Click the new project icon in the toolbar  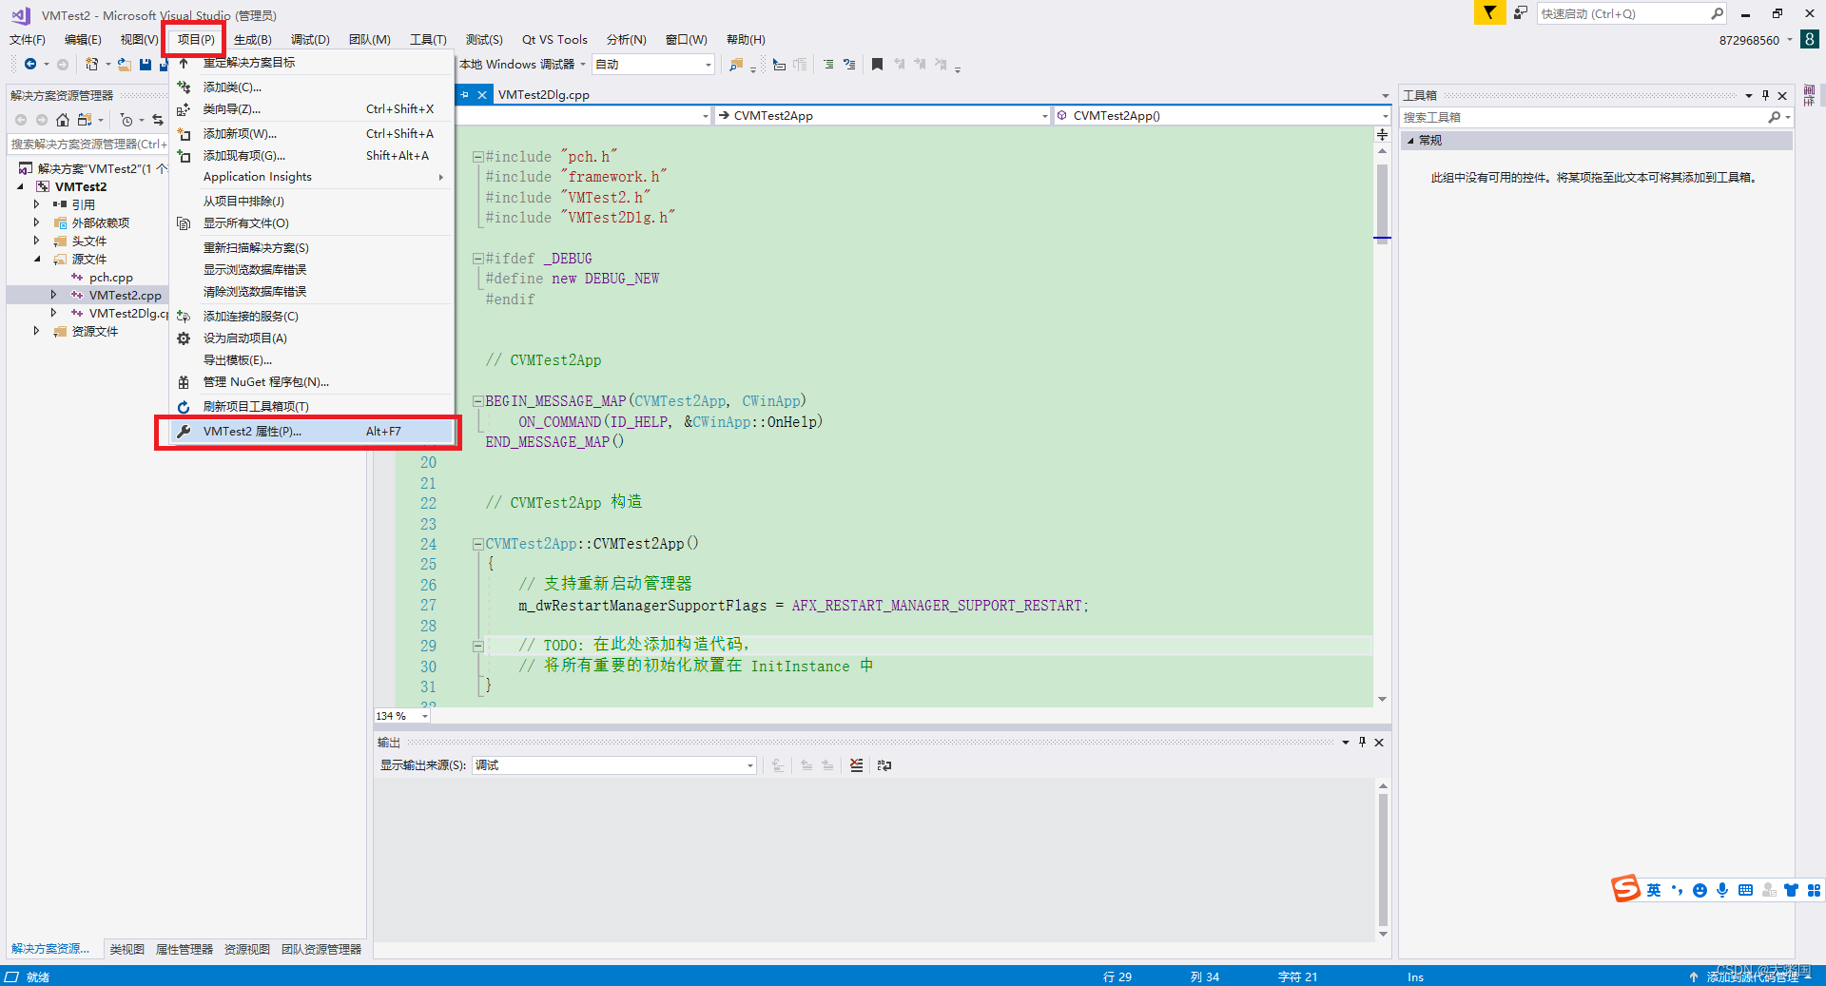[91, 65]
